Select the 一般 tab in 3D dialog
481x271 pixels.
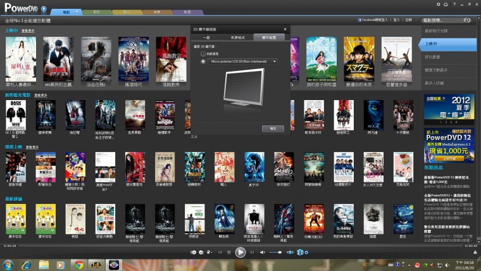click(206, 37)
